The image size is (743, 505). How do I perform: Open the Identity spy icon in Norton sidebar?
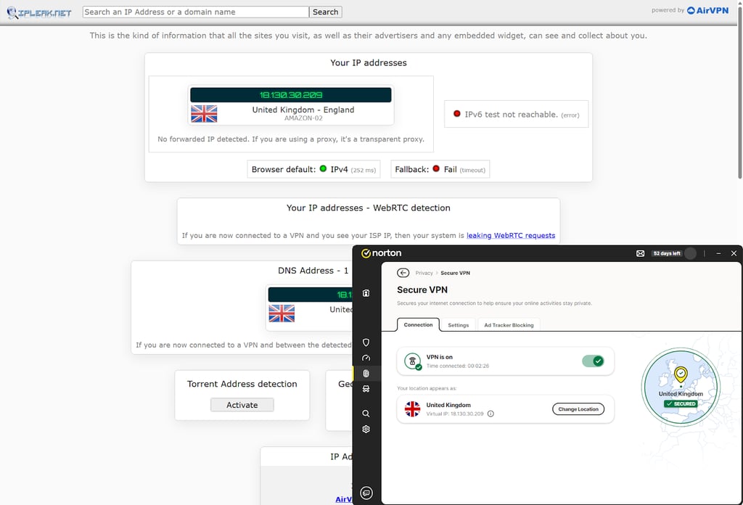click(x=366, y=389)
